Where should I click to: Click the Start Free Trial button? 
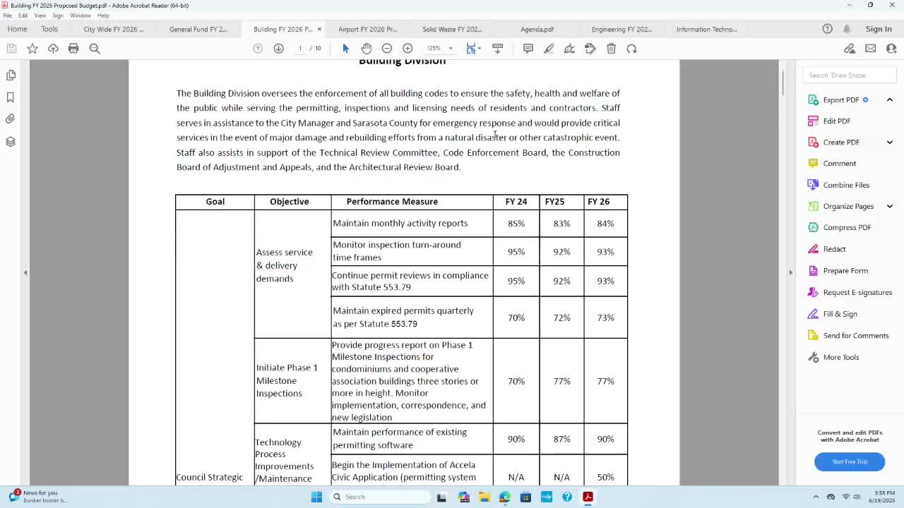pos(850,461)
